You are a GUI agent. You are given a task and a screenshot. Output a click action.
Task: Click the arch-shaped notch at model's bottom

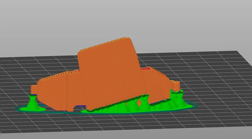coord(77,108)
